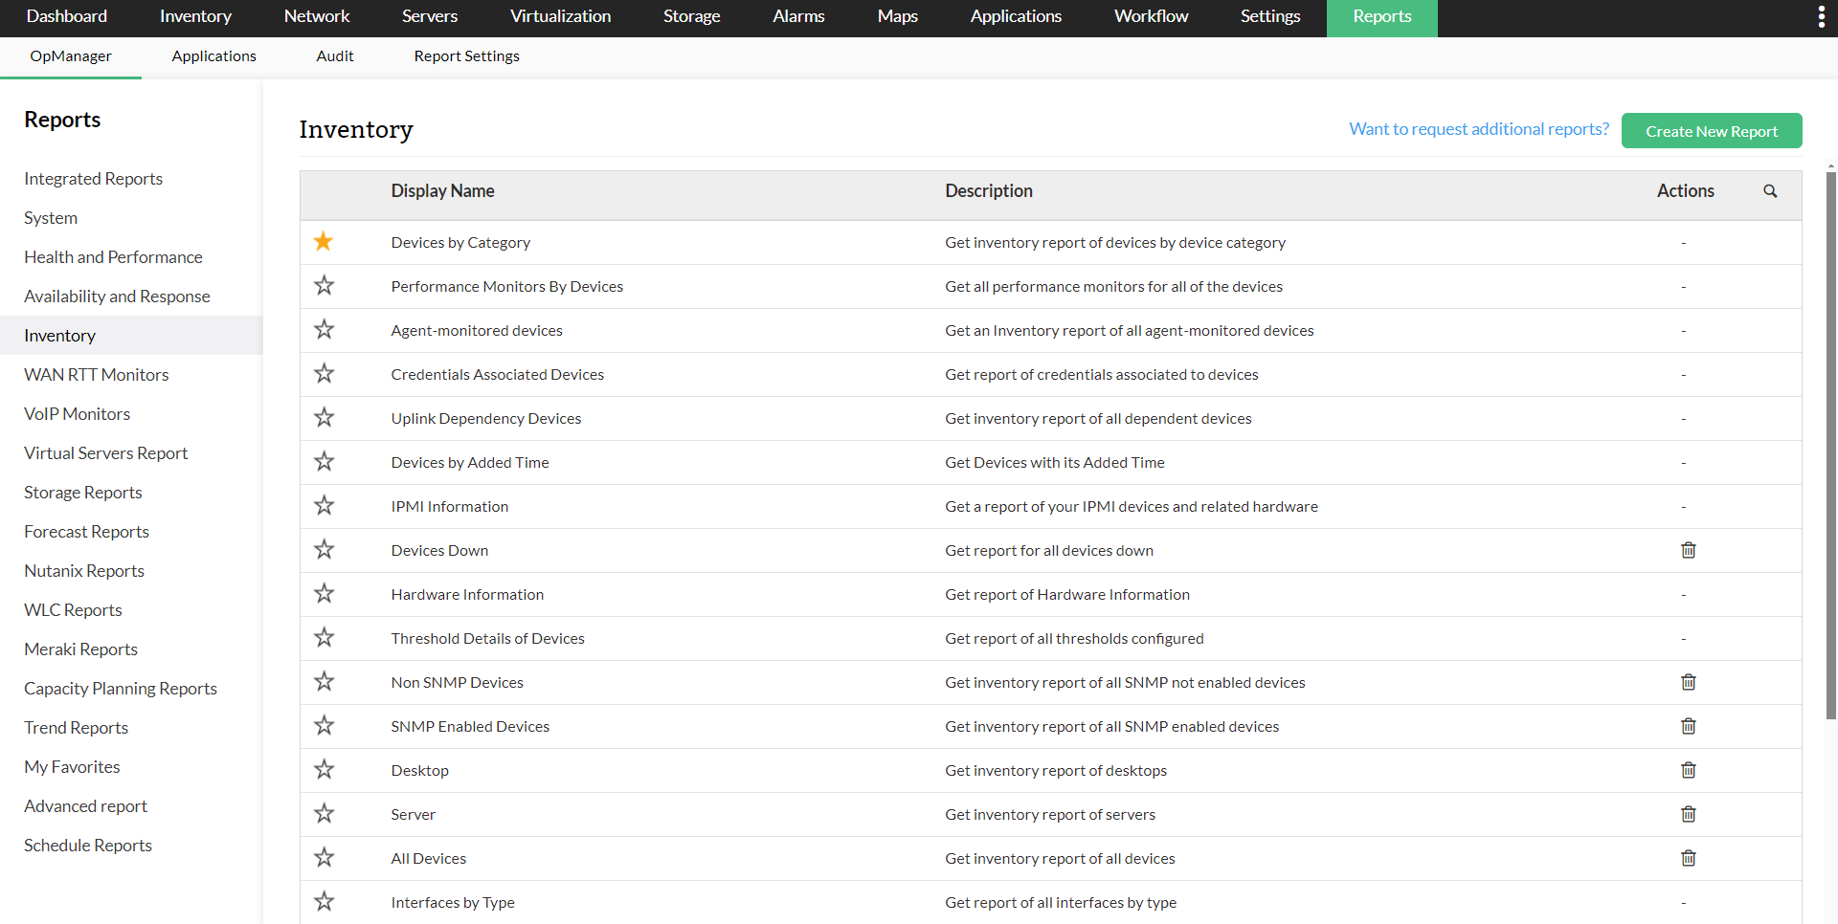The width and height of the screenshot is (1838, 924).
Task: Favorite the Interfaces by Type report
Action: click(x=324, y=901)
